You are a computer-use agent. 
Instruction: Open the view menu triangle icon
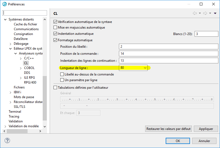click(x=215, y=13)
